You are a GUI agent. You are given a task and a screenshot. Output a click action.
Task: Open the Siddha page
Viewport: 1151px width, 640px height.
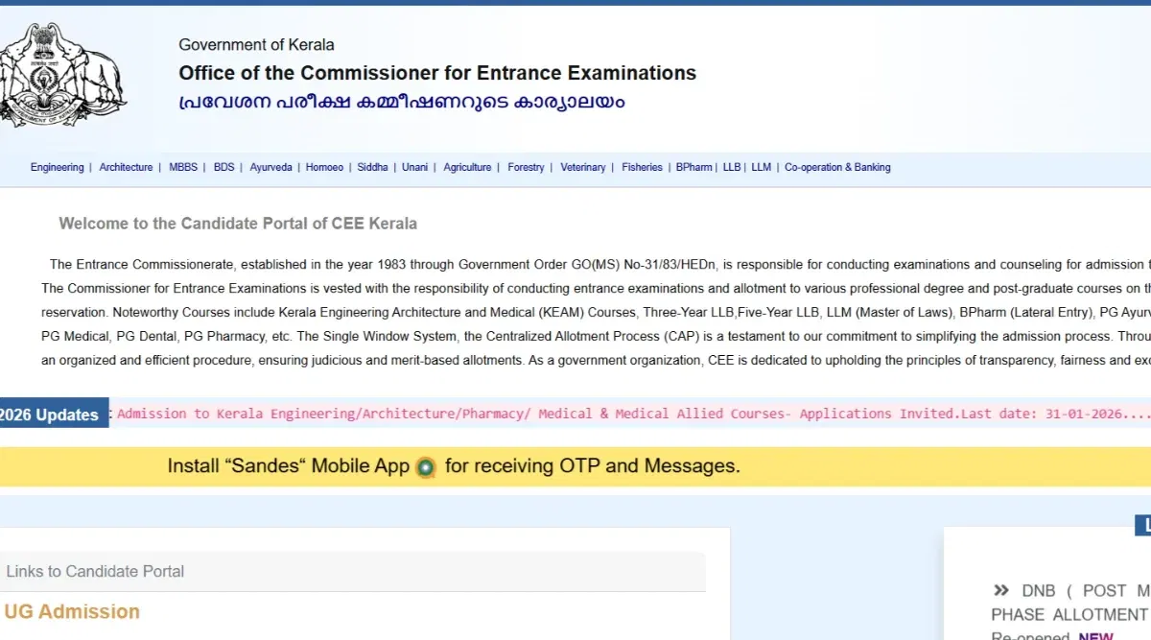click(x=372, y=167)
